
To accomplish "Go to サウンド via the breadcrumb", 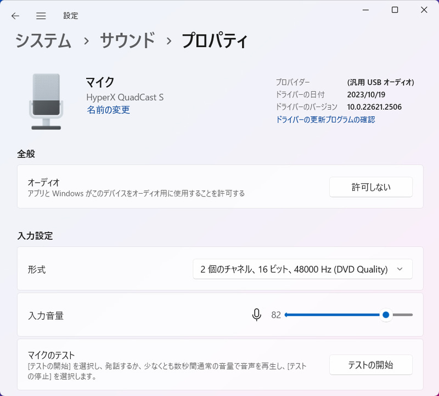I will tap(126, 40).
